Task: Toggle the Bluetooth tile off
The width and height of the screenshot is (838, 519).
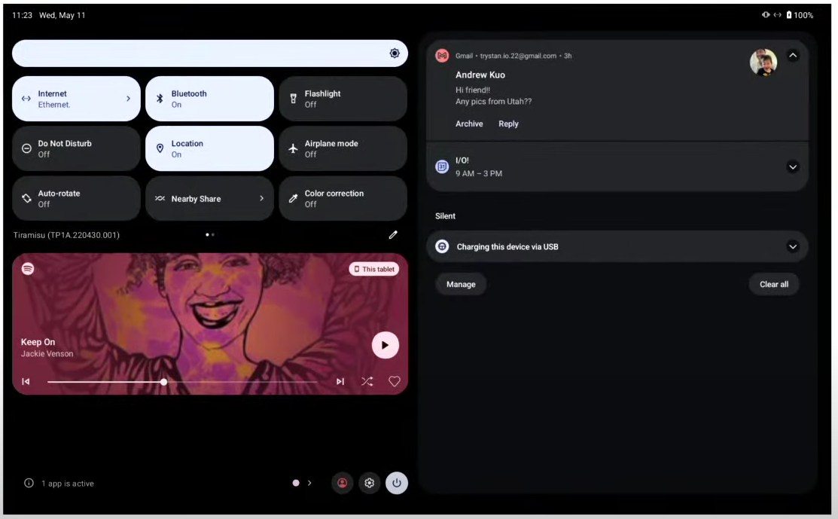Action: tap(209, 99)
